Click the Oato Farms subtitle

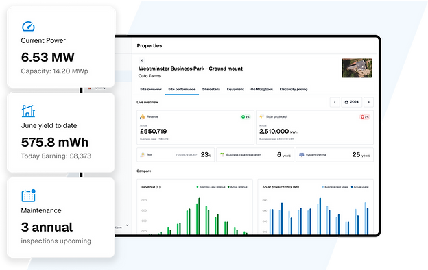(150, 76)
